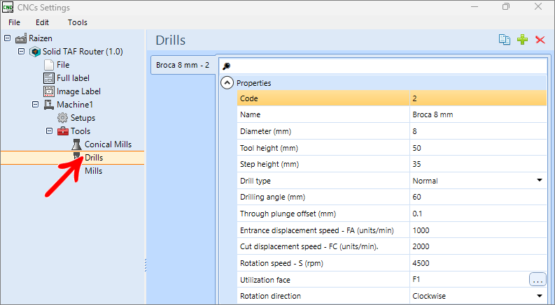This screenshot has height=305, width=555.
Task: Click the Diameter value 8
Action: [478, 131]
